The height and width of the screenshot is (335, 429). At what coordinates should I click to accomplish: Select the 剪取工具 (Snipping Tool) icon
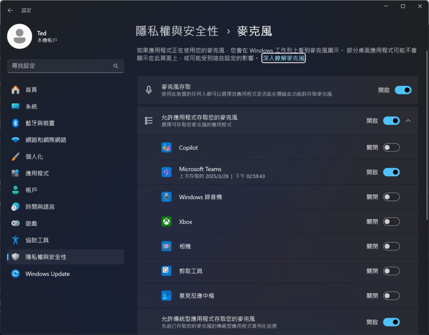[166, 271]
